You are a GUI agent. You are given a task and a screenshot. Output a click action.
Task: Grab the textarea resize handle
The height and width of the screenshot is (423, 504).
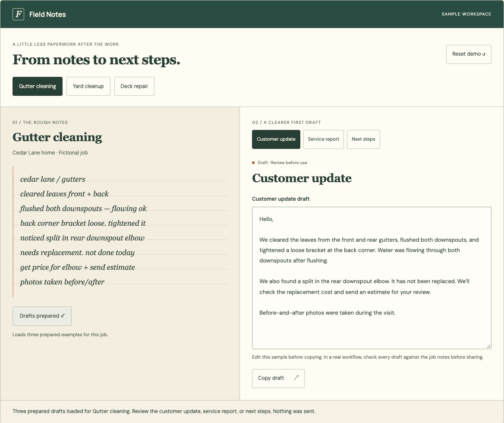488,346
